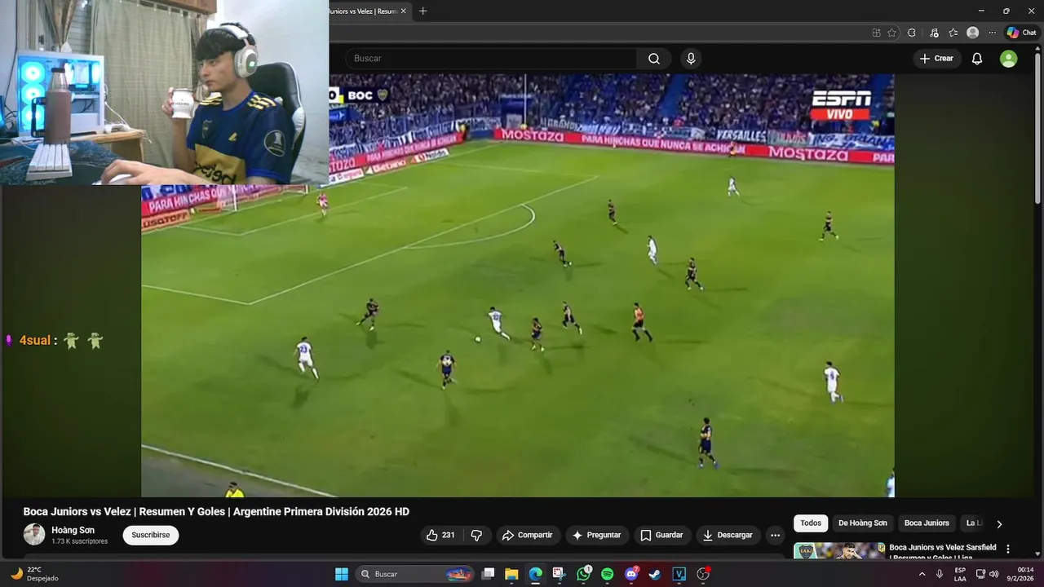The image size is (1044, 587).
Task: Open recommended Boca Juniors vs Velez Sarsfield thumbnail
Action: [x=839, y=551]
